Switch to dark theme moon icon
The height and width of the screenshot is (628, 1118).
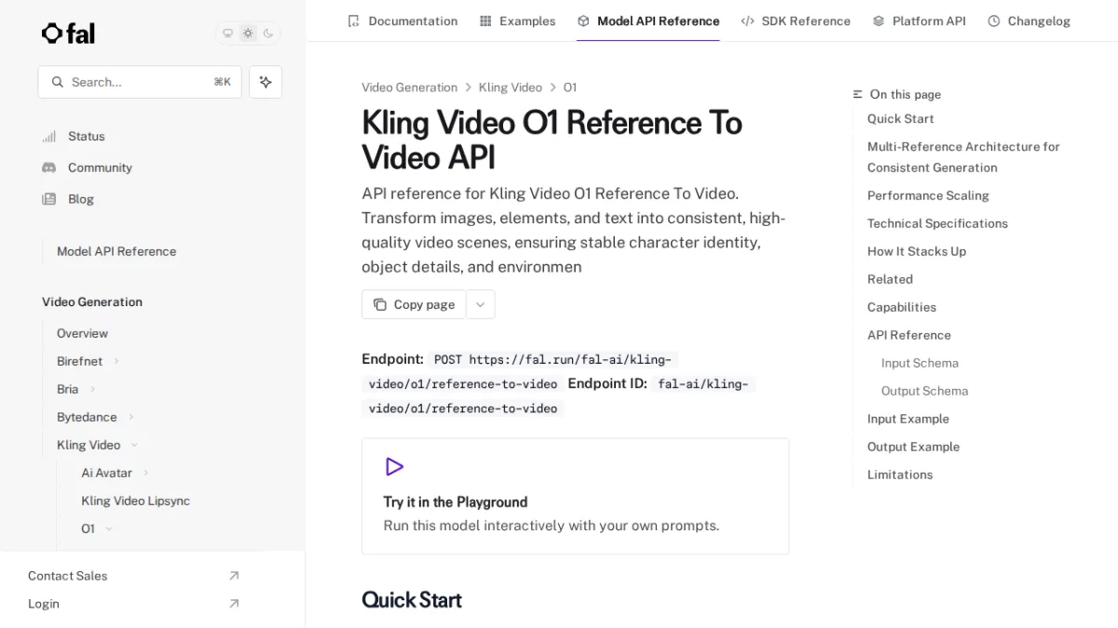[x=268, y=33]
